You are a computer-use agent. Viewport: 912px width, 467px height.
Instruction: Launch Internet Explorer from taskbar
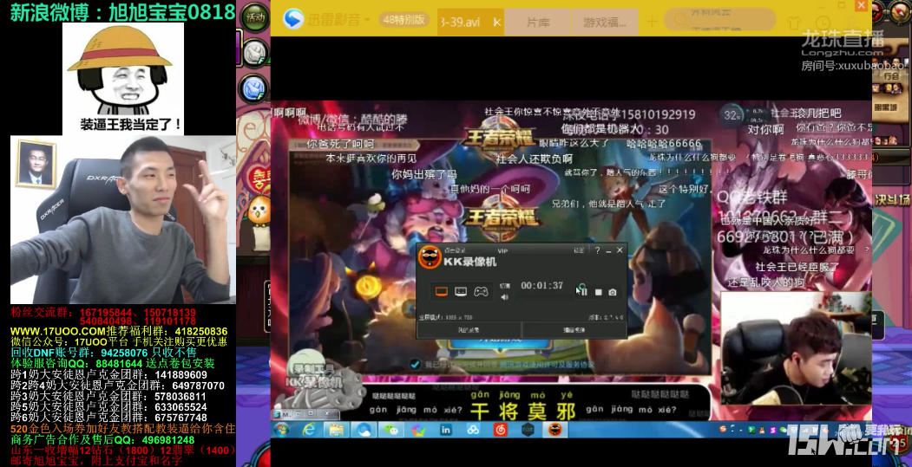click(x=309, y=430)
